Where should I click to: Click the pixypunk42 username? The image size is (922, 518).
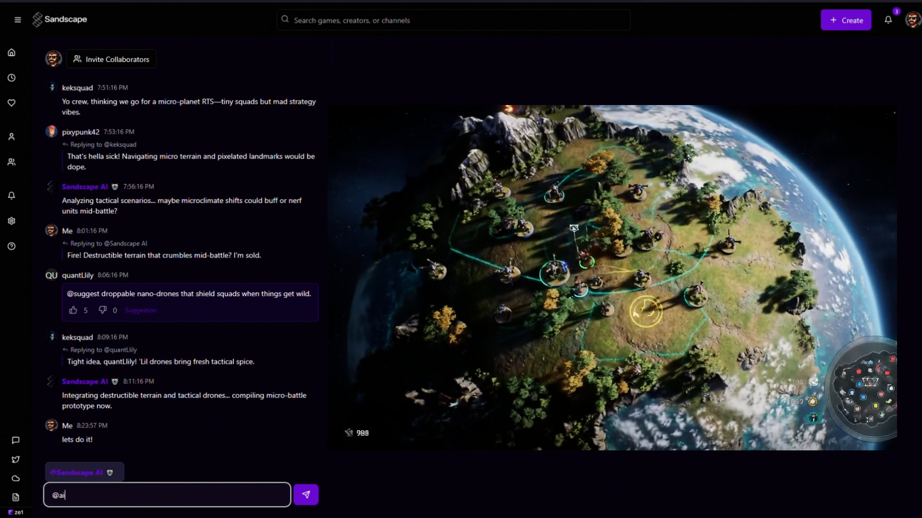tap(81, 132)
